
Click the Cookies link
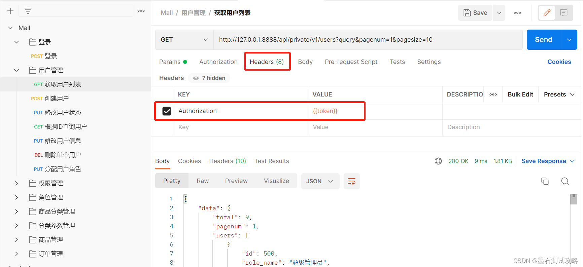tap(559, 62)
